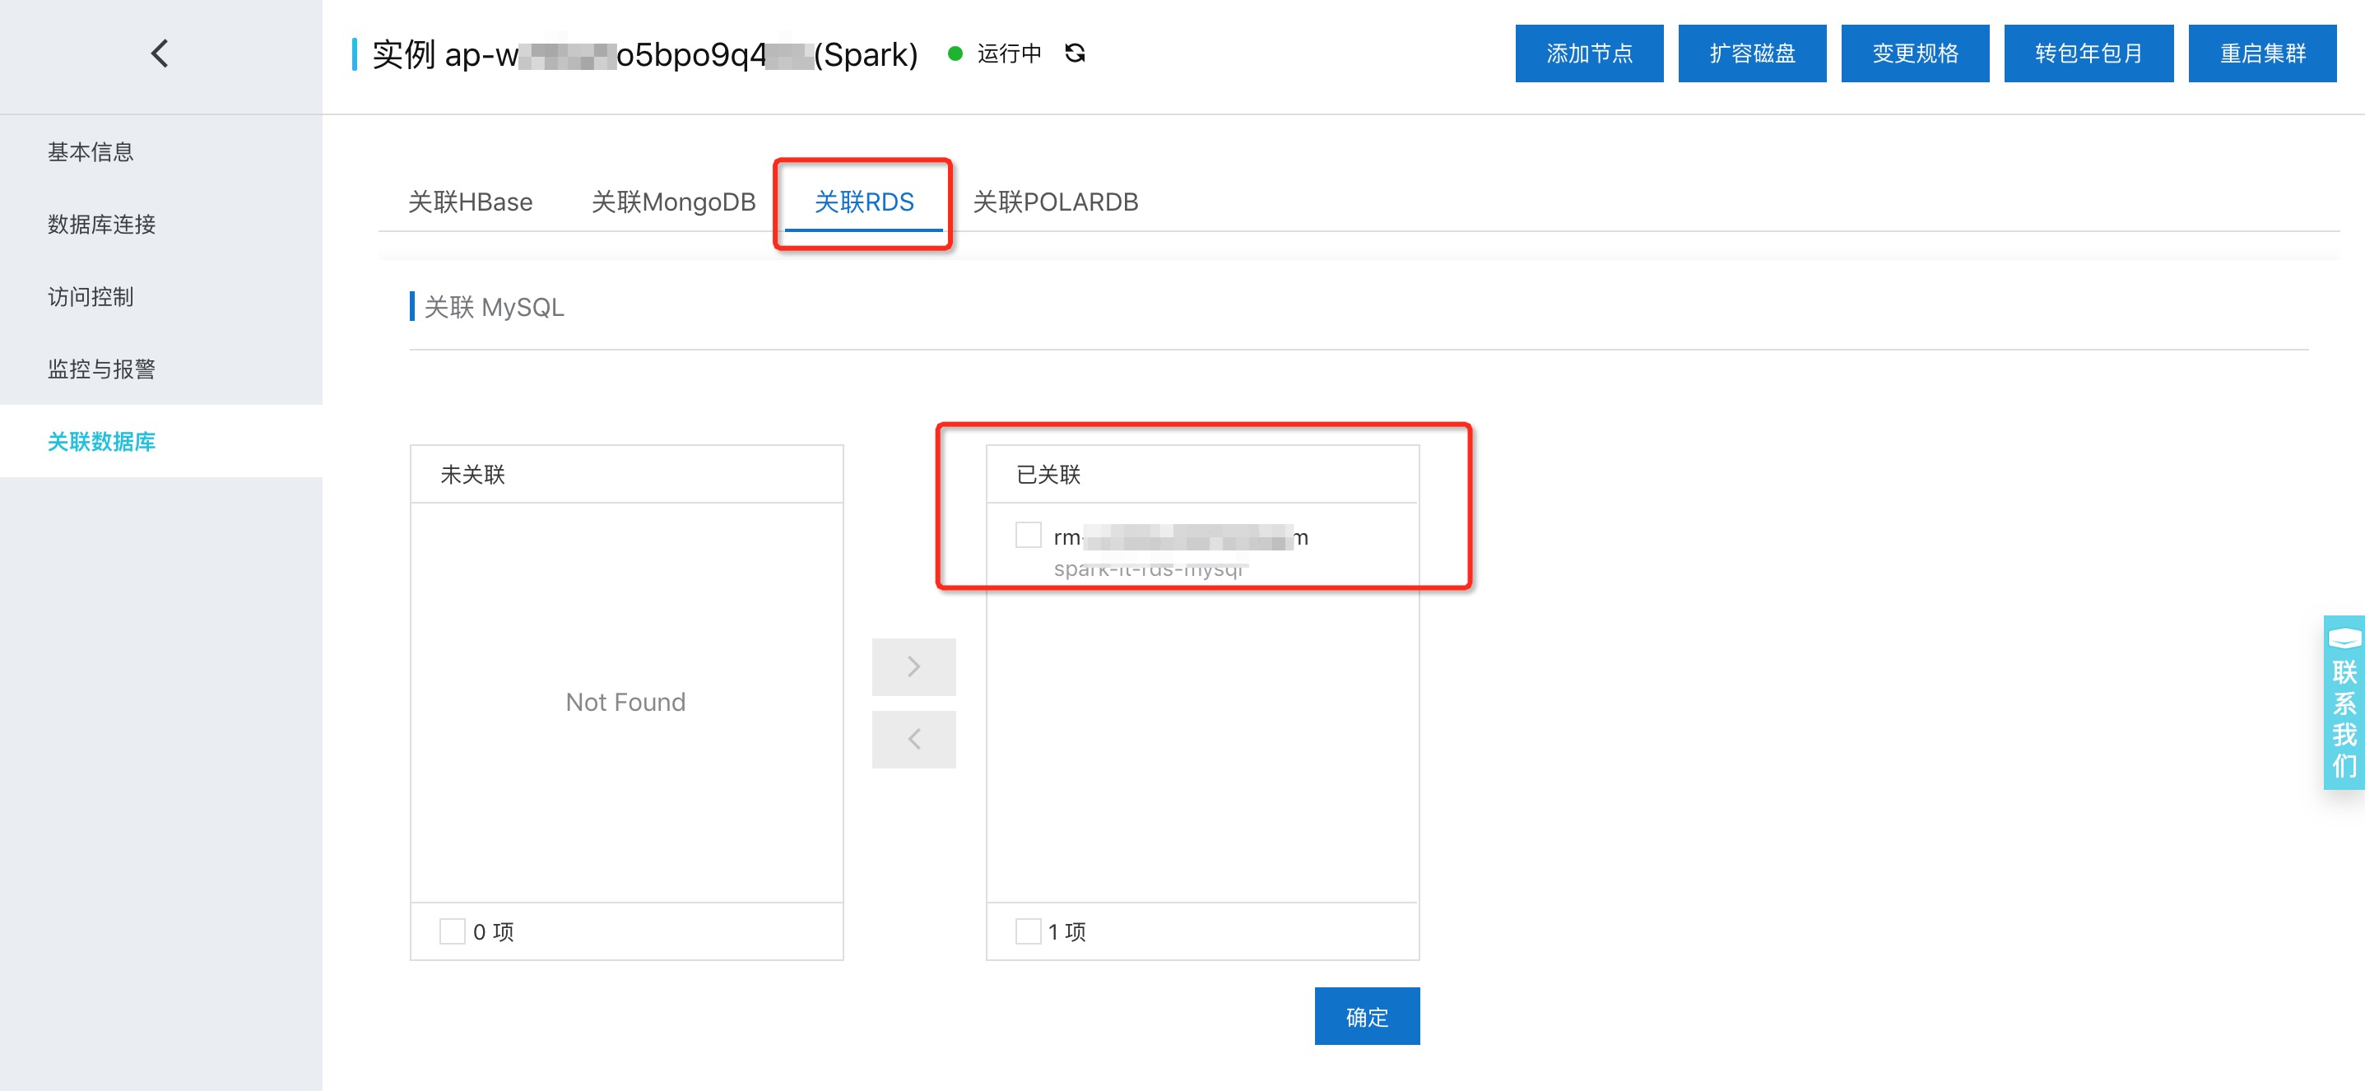Open the contact us side widget
The height and width of the screenshot is (1091, 2365).
tap(2343, 702)
